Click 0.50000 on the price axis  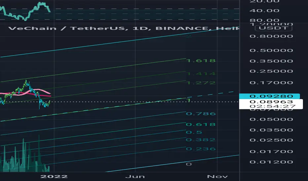(271, 50)
